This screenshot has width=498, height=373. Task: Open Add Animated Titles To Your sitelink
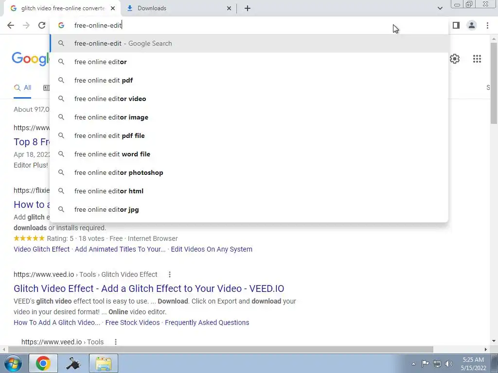point(120,249)
